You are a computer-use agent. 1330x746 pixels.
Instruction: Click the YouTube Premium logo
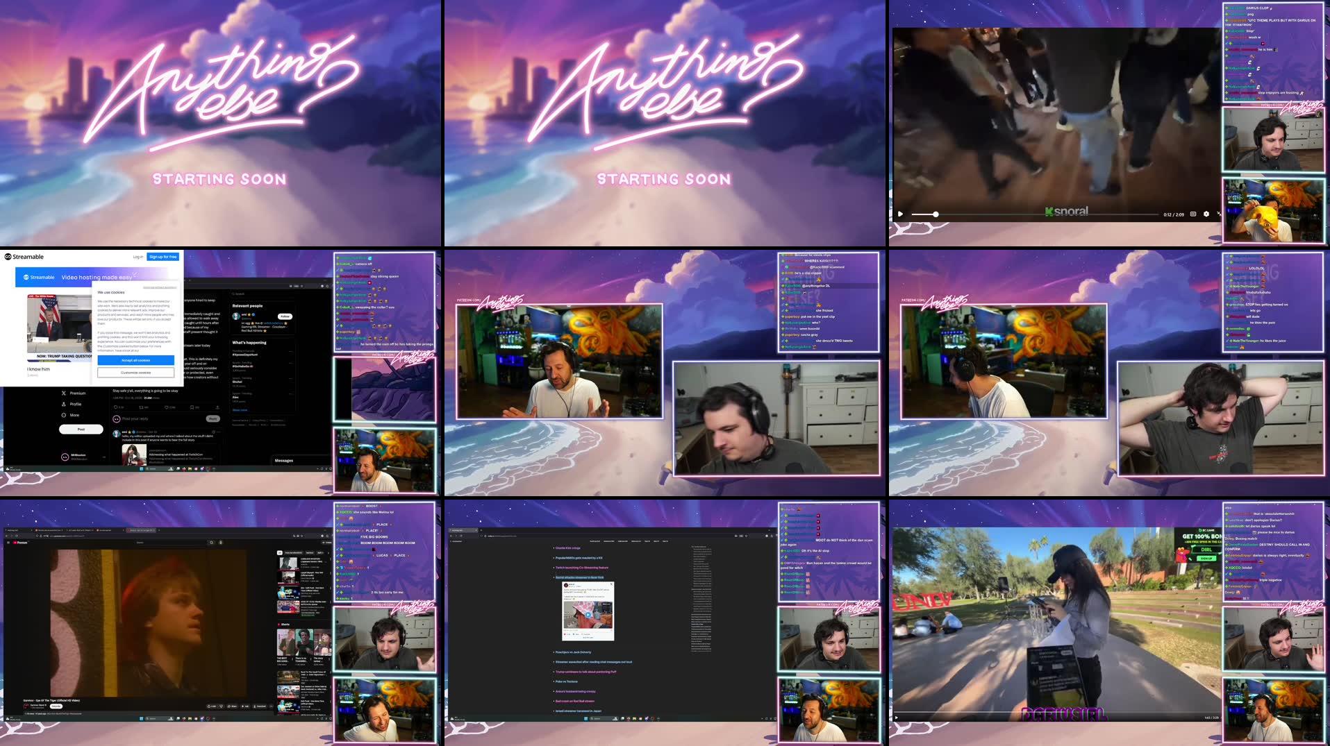[x=19, y=543]
